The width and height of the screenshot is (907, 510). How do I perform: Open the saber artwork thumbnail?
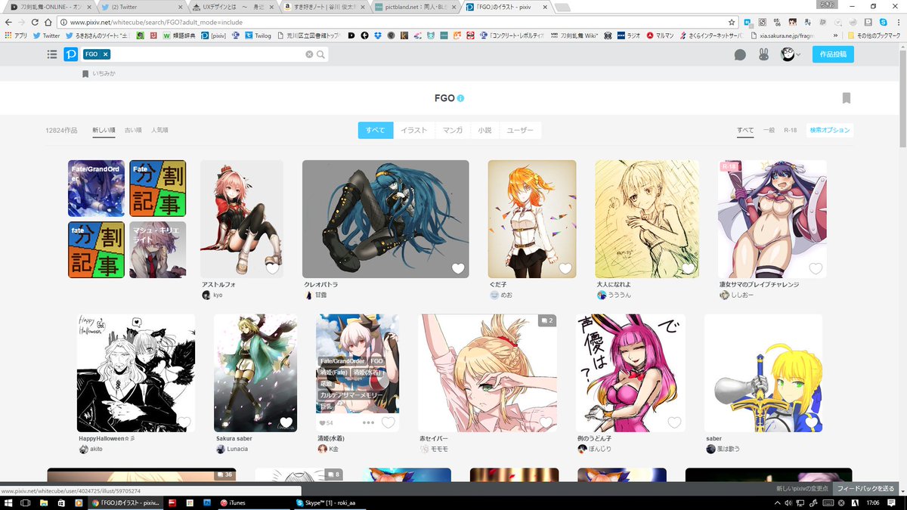(x=763, y=373)
